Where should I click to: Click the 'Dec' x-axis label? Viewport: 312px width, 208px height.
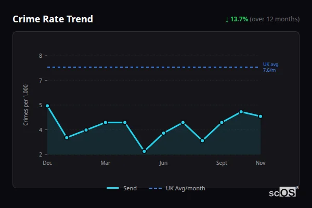tap(47, 163)
